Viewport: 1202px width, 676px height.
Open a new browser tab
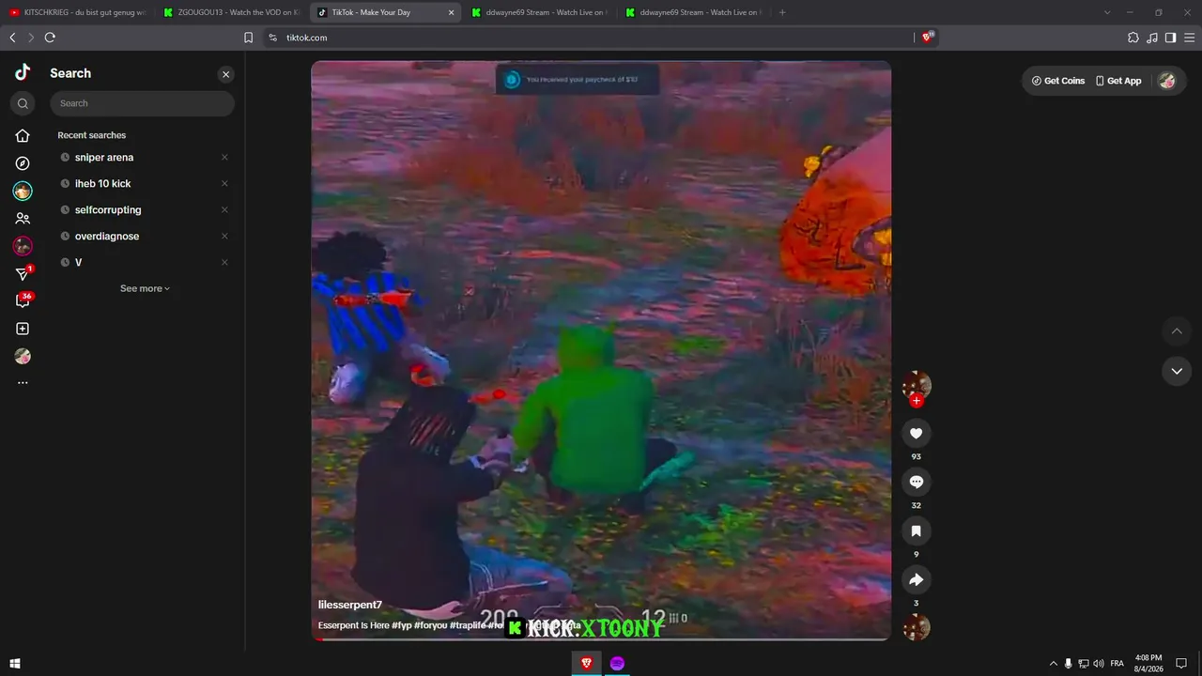[x=782, y=12]
